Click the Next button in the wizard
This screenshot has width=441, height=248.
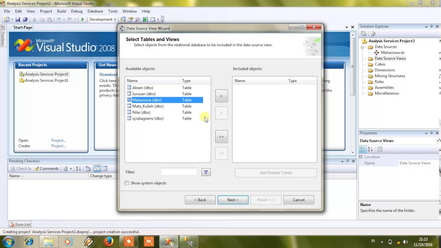(x=233, y=200)
